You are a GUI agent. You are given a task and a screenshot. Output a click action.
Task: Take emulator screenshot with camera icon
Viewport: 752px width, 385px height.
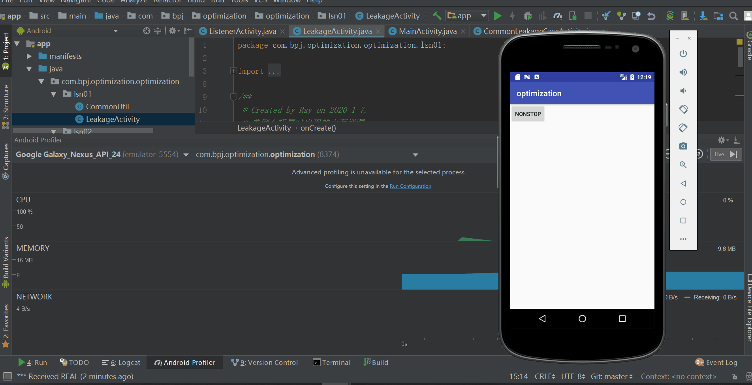click(x=683, y=146)
